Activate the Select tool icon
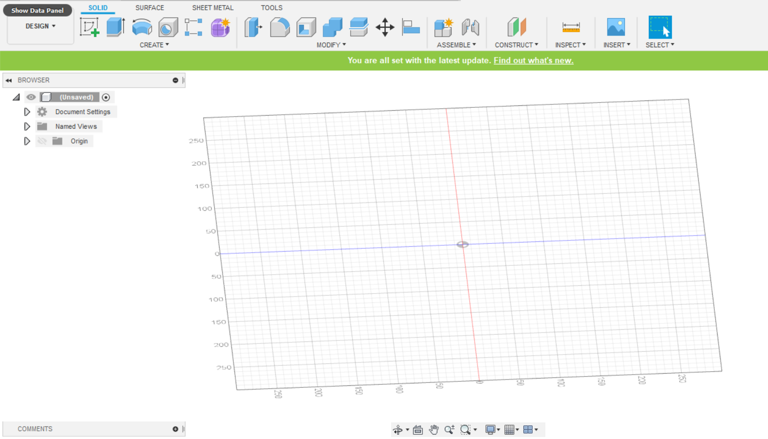The image size is (768, 439). [x=660, y=27]
